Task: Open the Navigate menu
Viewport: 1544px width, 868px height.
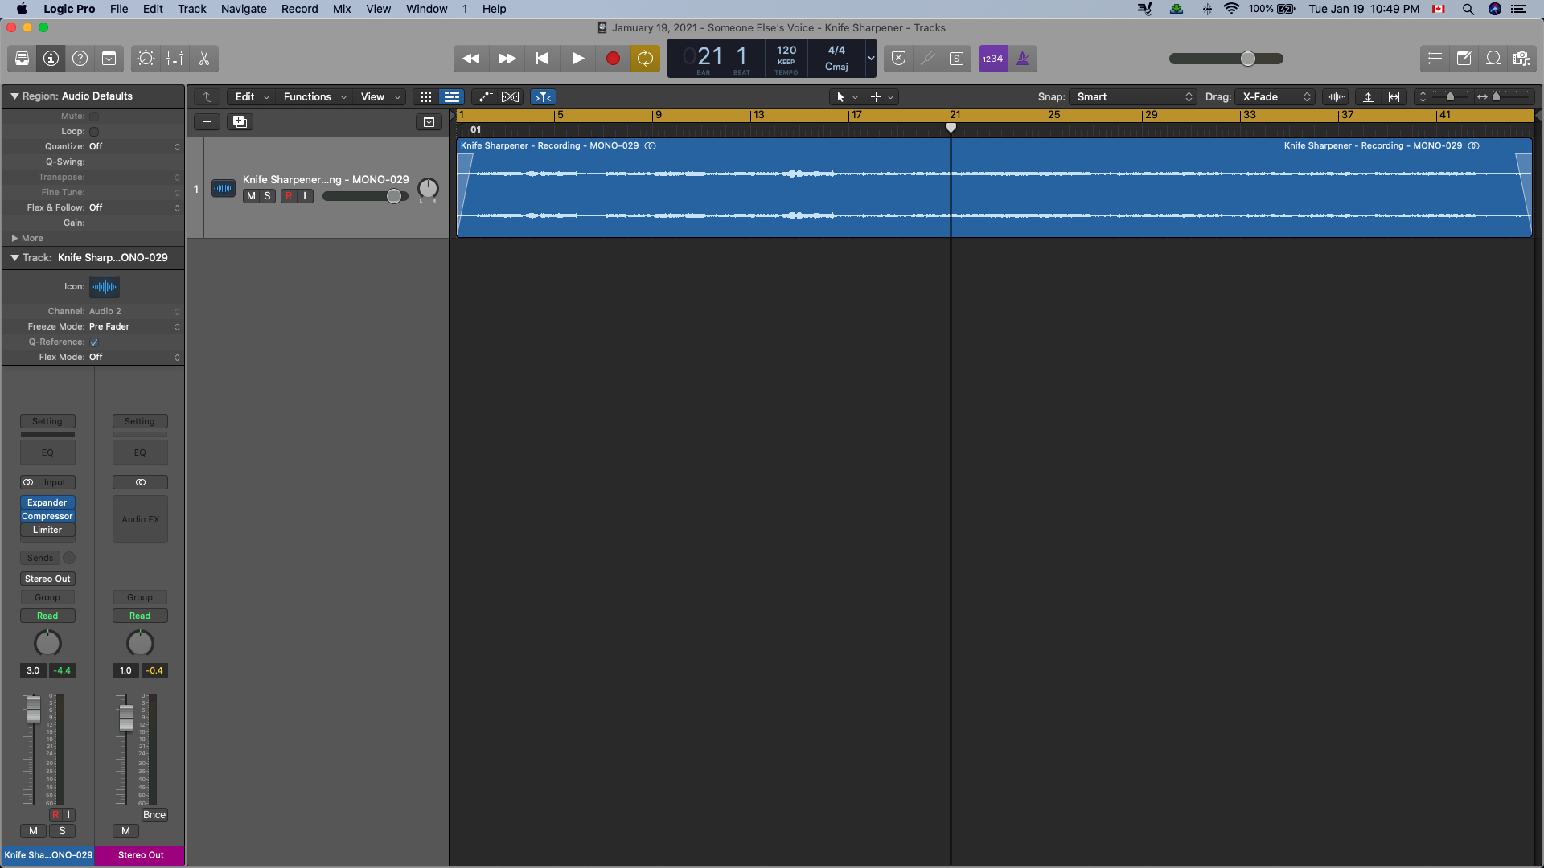Action: click(x=244, y=9)
